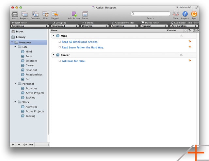Open the Inspect info icon
The image size is (209, 161).
(185, 14)
